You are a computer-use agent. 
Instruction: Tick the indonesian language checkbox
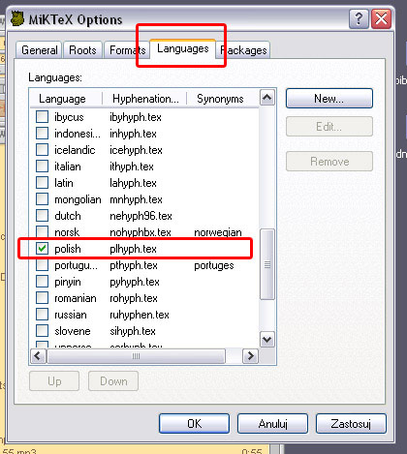coord(42,133)
